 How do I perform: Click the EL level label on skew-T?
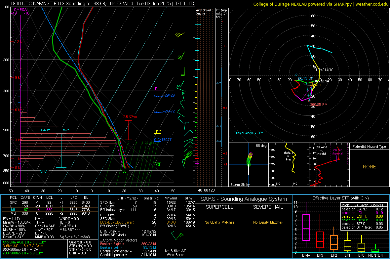point(157,89)
